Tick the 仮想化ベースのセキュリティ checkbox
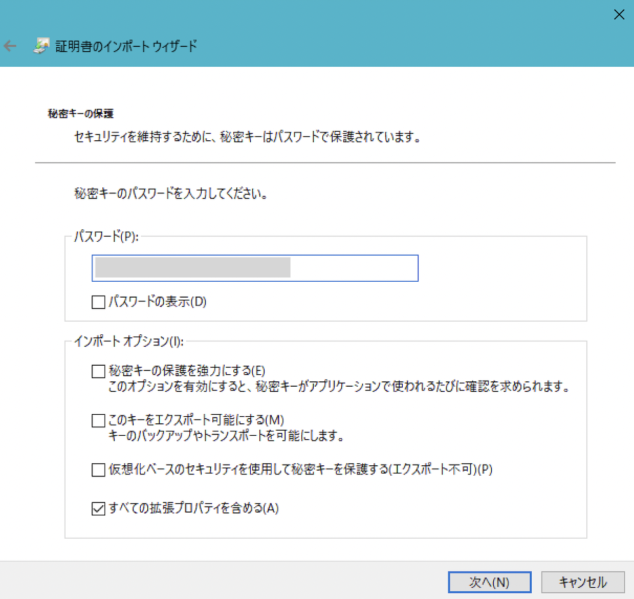 tap(98, 469)
